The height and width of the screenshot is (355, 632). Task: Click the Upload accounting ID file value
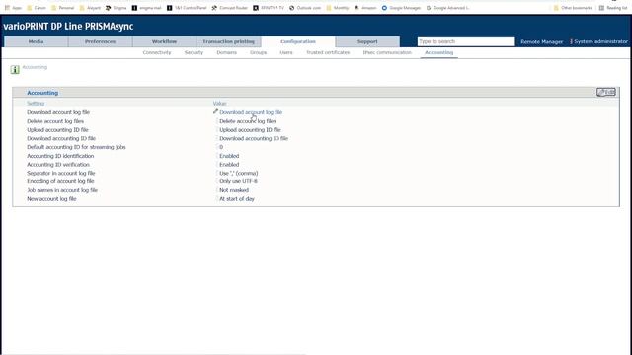click(250, 130)
